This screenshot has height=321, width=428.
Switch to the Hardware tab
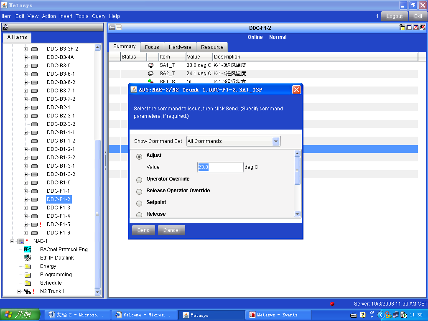[x=180, y=47]
